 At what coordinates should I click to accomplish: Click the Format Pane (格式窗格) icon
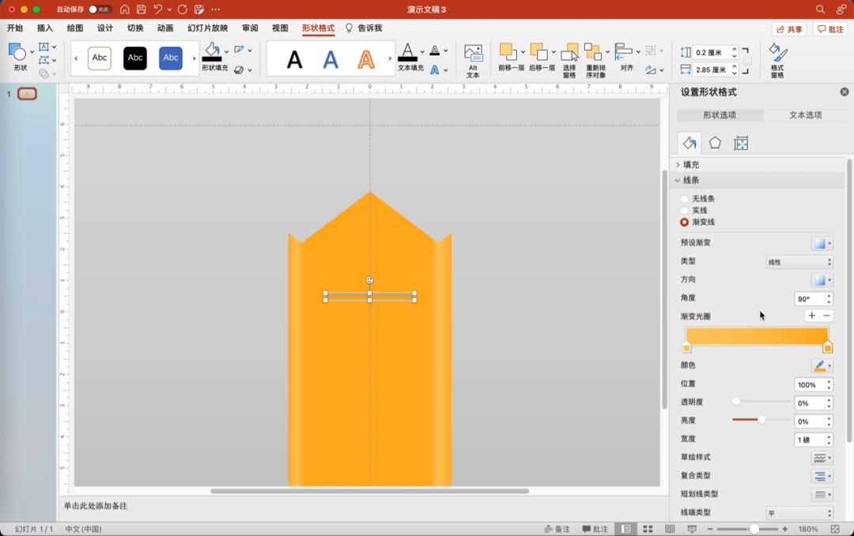(x=777, y=59)
